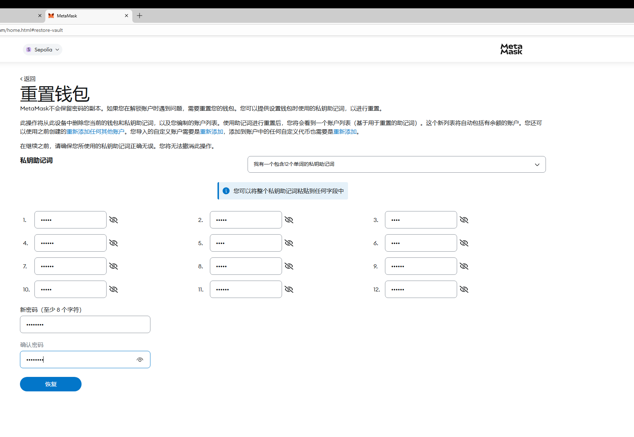Viewport: 634px width, 437px height.
Task: Close the first unnamed browser tab
Action: pos(40,16)
